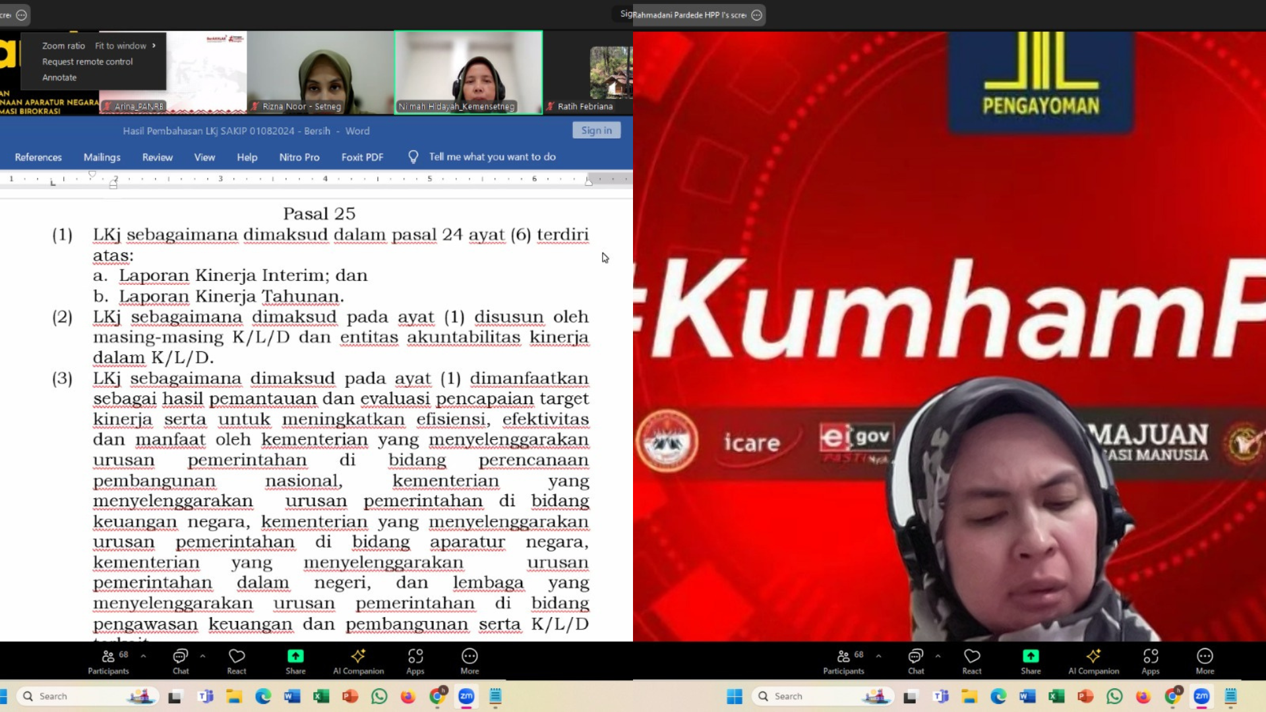
Task: Expand caret next to right Chat button
Action: pyautogui.click(x=938, y=656)
